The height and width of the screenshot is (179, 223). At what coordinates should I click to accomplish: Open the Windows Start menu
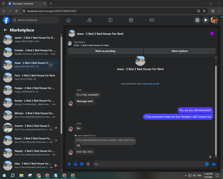[x=4, y=175]
